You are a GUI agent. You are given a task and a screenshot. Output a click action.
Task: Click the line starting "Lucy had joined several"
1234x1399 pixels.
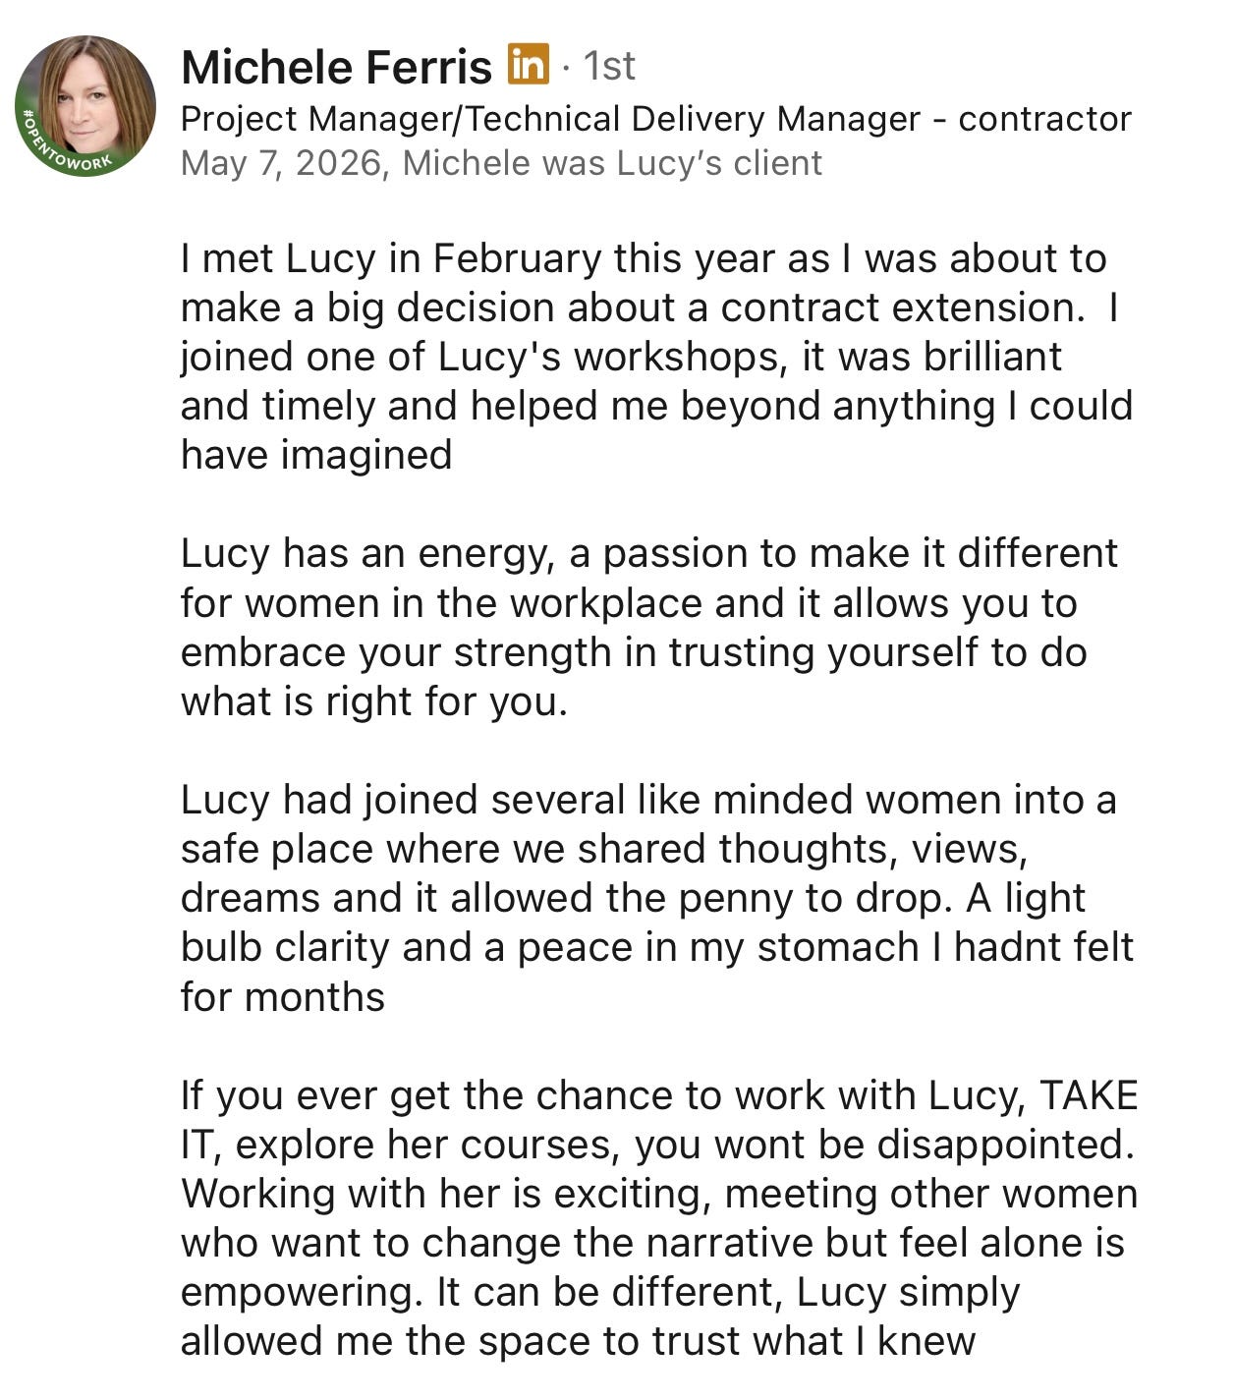pyautogui.click(x=649, y=800)
